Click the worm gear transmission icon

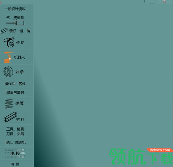click(9, 42)
